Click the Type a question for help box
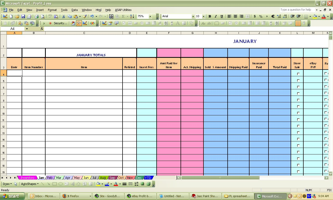 tap(297, 10)
